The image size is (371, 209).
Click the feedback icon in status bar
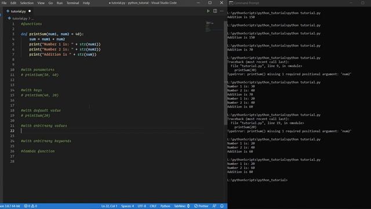click(x=214, y=206)
